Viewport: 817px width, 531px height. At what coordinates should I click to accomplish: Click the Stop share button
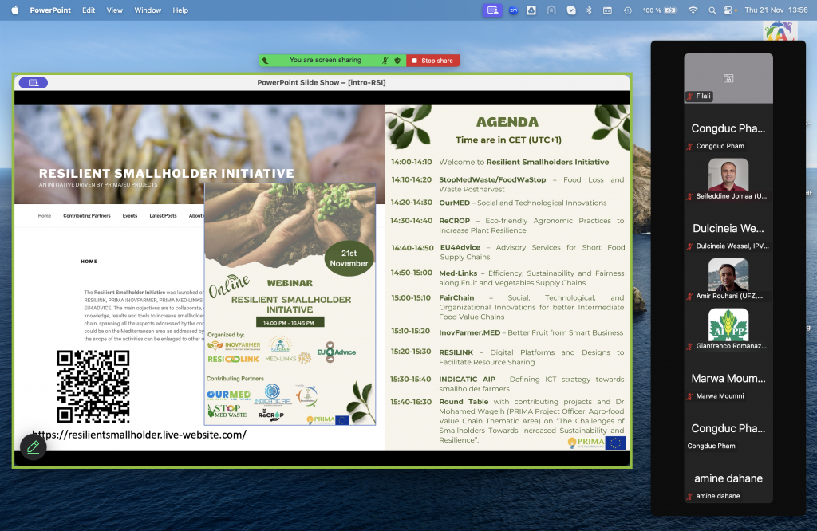(x=432, y=61)
